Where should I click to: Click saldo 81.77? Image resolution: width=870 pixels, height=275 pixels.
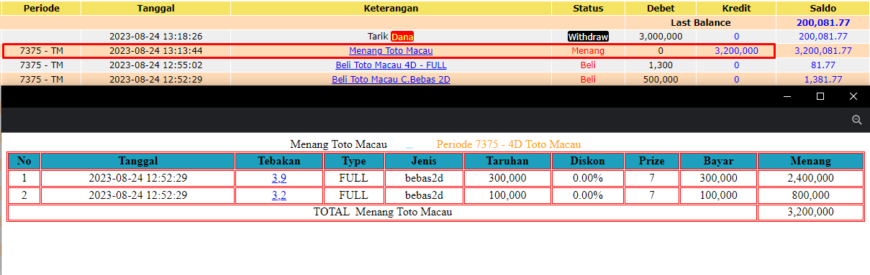[x=823, y=65]
